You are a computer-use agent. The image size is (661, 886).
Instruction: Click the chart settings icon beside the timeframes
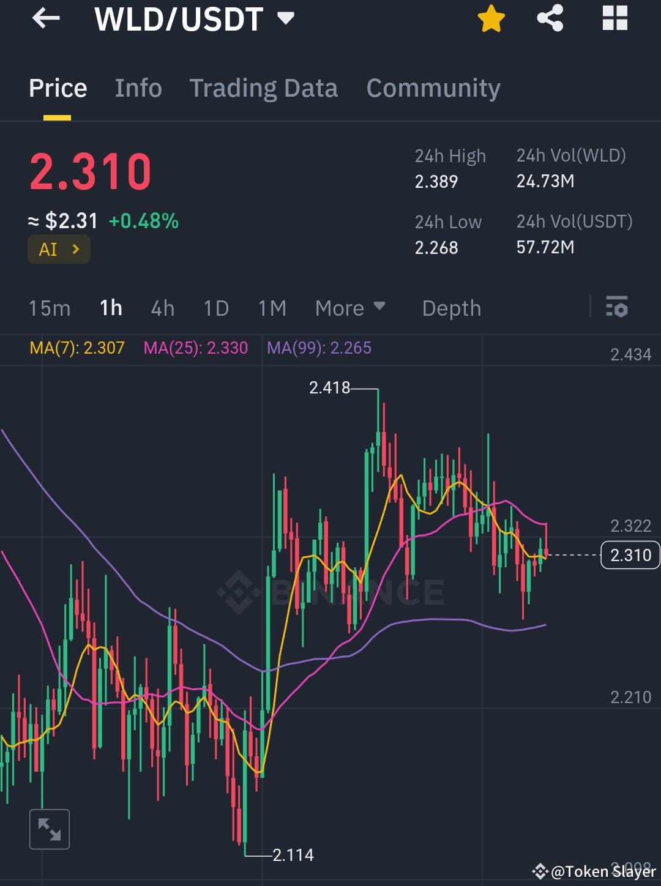pos(617,308)
